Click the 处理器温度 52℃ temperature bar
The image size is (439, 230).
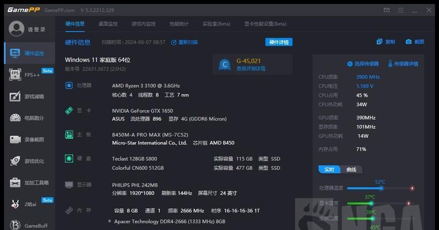pos(380,188)
